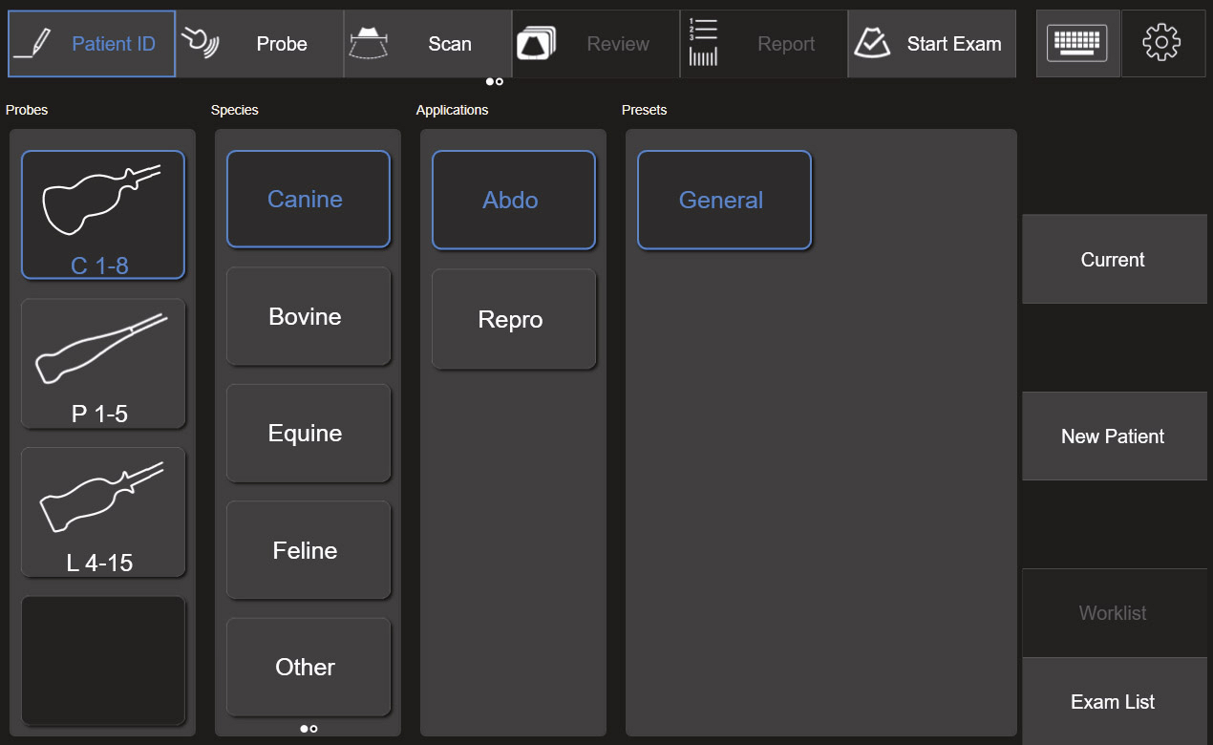Open settings via the gear icon
Image resolution: width=1213 pixels, height=745 pixels.
(1162, 44)
